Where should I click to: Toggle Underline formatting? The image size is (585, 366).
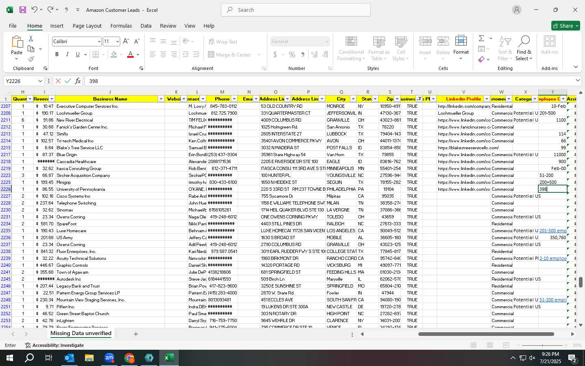[x=78, y=54]
